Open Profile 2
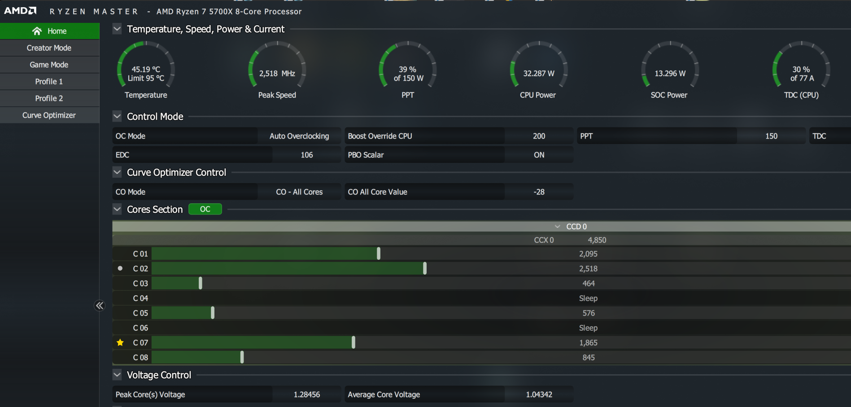This screenshot has width=851, height=407. click(50, 98)
